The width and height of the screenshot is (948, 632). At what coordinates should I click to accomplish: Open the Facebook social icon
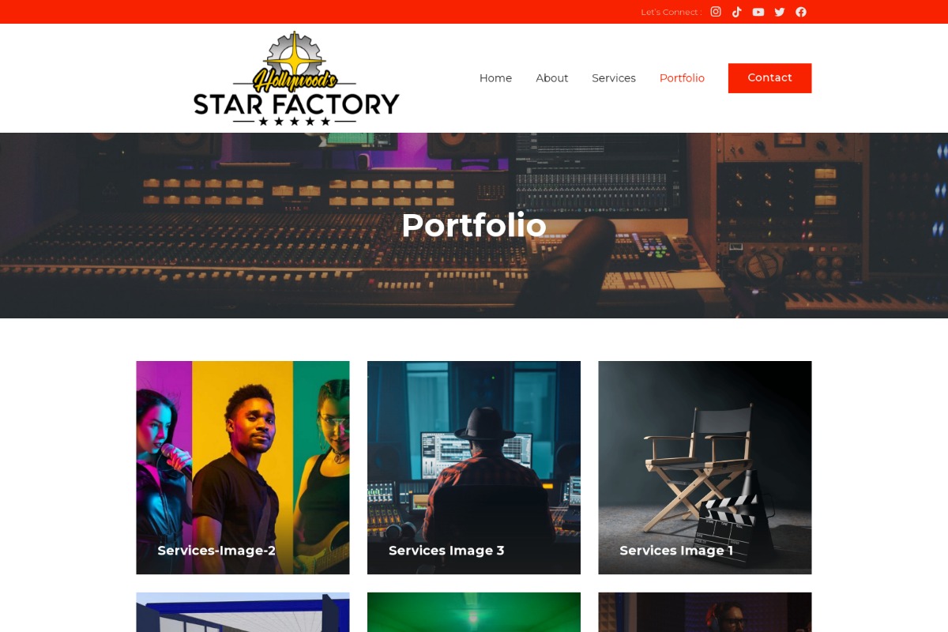click(x=801, y=12)
